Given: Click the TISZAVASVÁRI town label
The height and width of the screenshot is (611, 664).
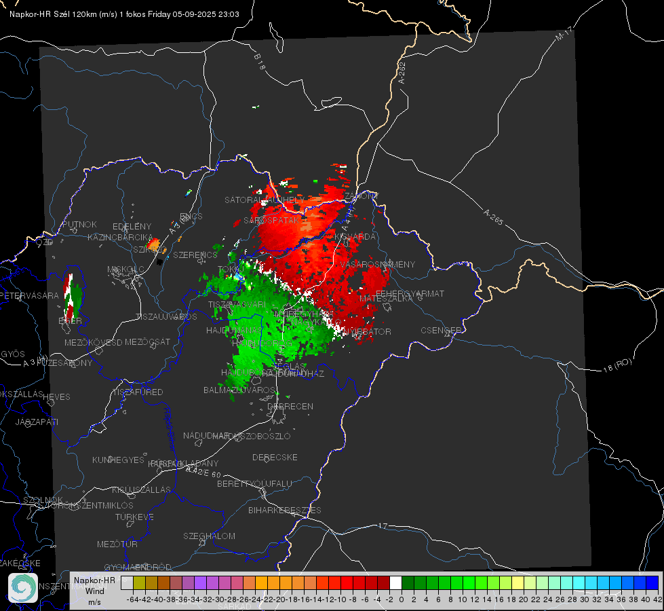Looking at the screenshot, I should point(237,305).
